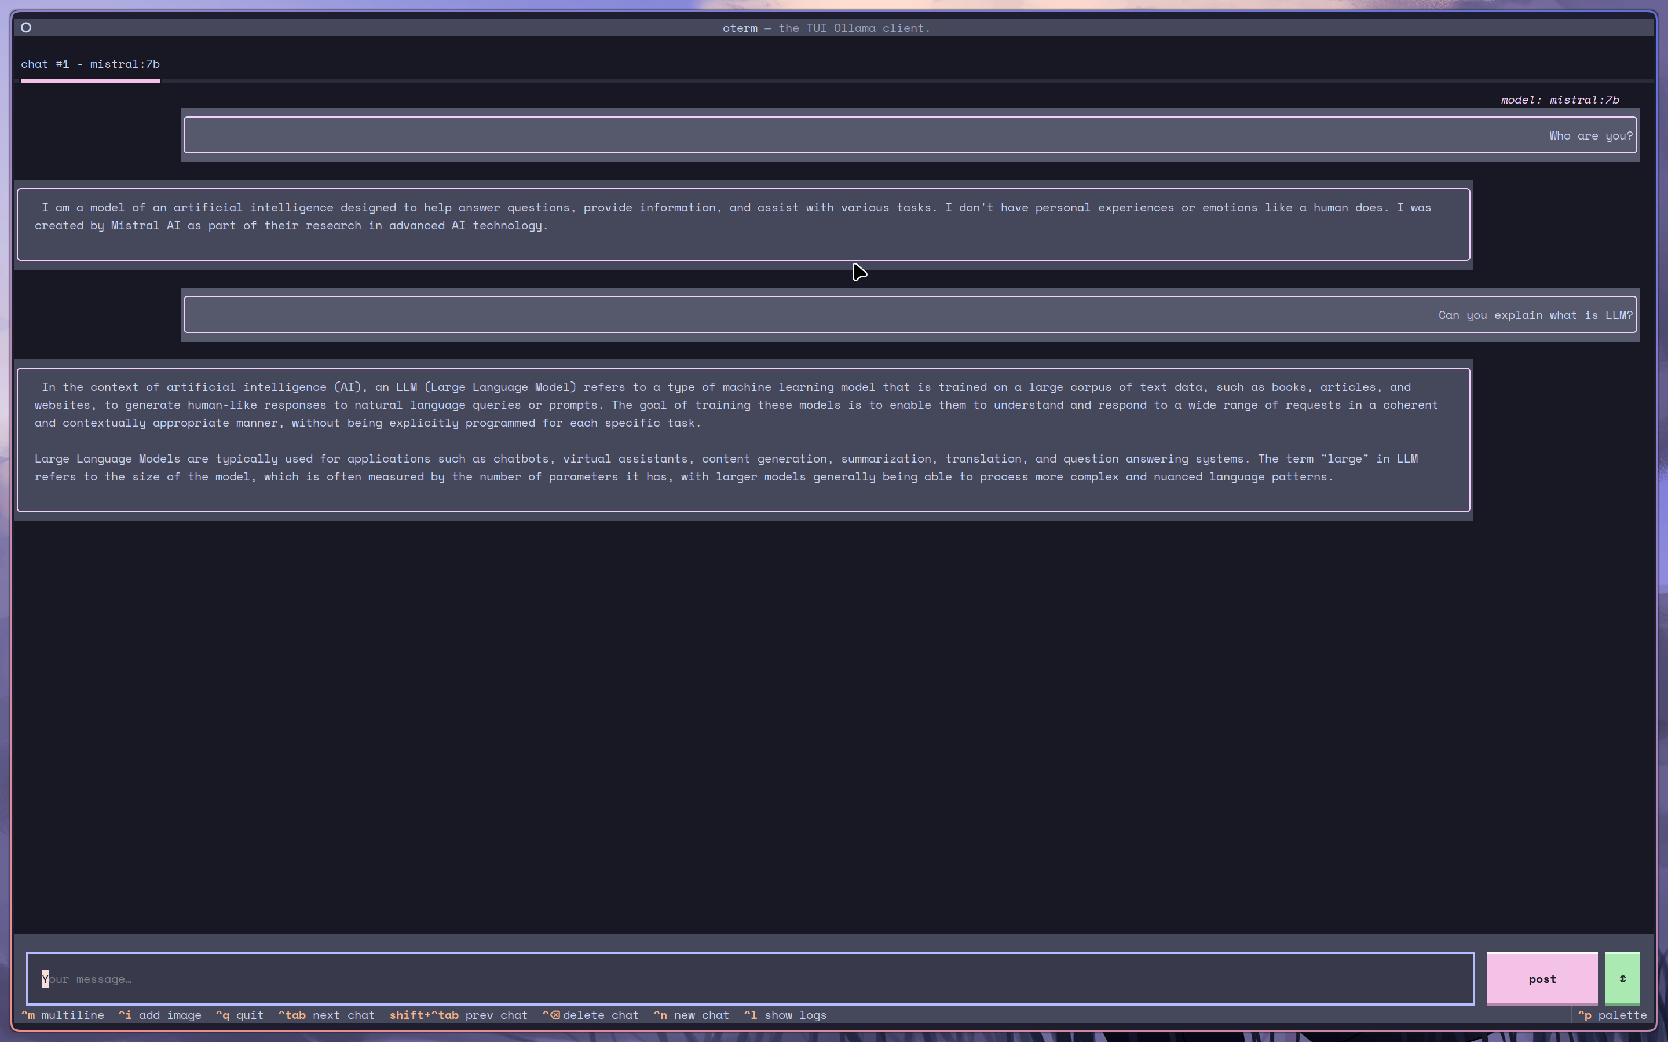Click the oterm title bar text
Viewport: 1668px width, 1042px height.
point(826,28)
